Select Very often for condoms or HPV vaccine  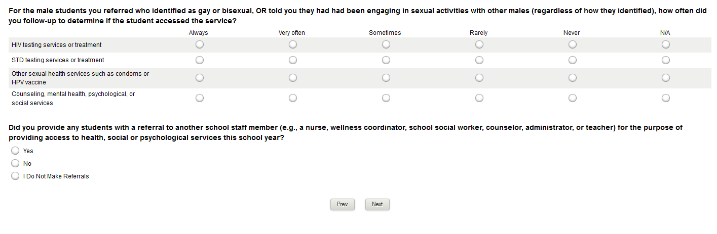pyautogui.click(x=292, y=78)
